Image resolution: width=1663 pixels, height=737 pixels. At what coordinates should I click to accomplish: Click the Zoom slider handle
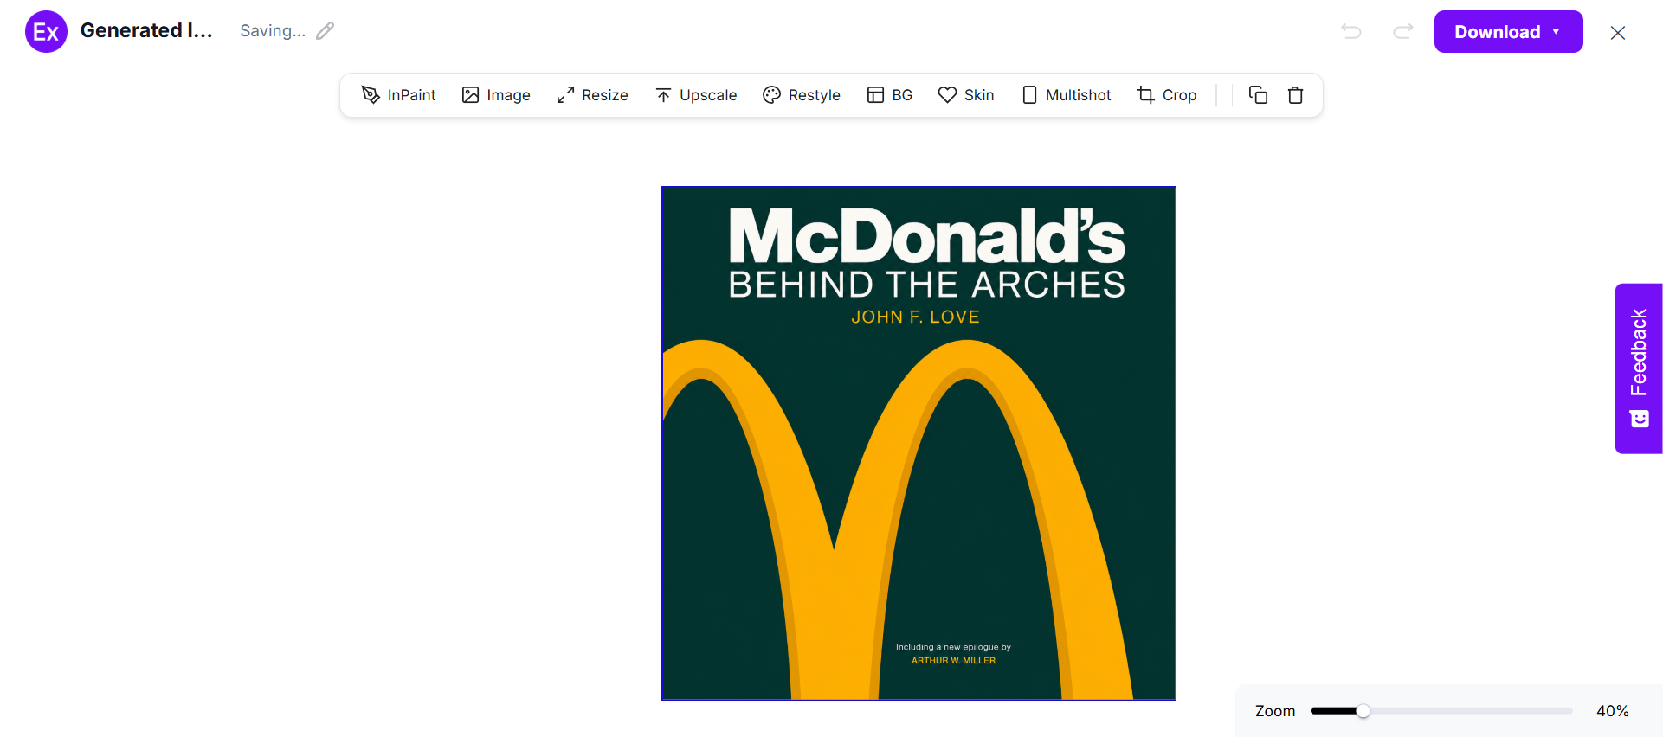(x=1363, y=711)
